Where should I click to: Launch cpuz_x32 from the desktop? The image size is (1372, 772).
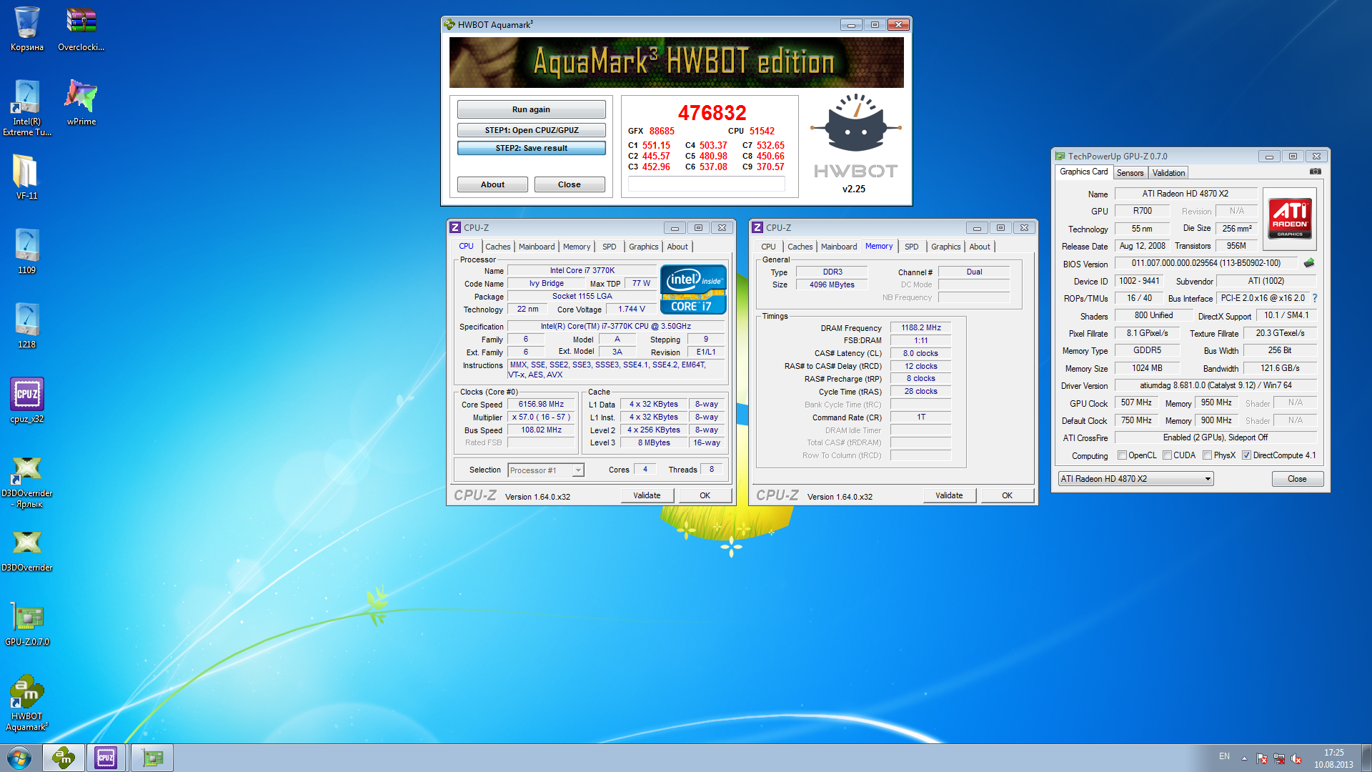click(27, 400)
